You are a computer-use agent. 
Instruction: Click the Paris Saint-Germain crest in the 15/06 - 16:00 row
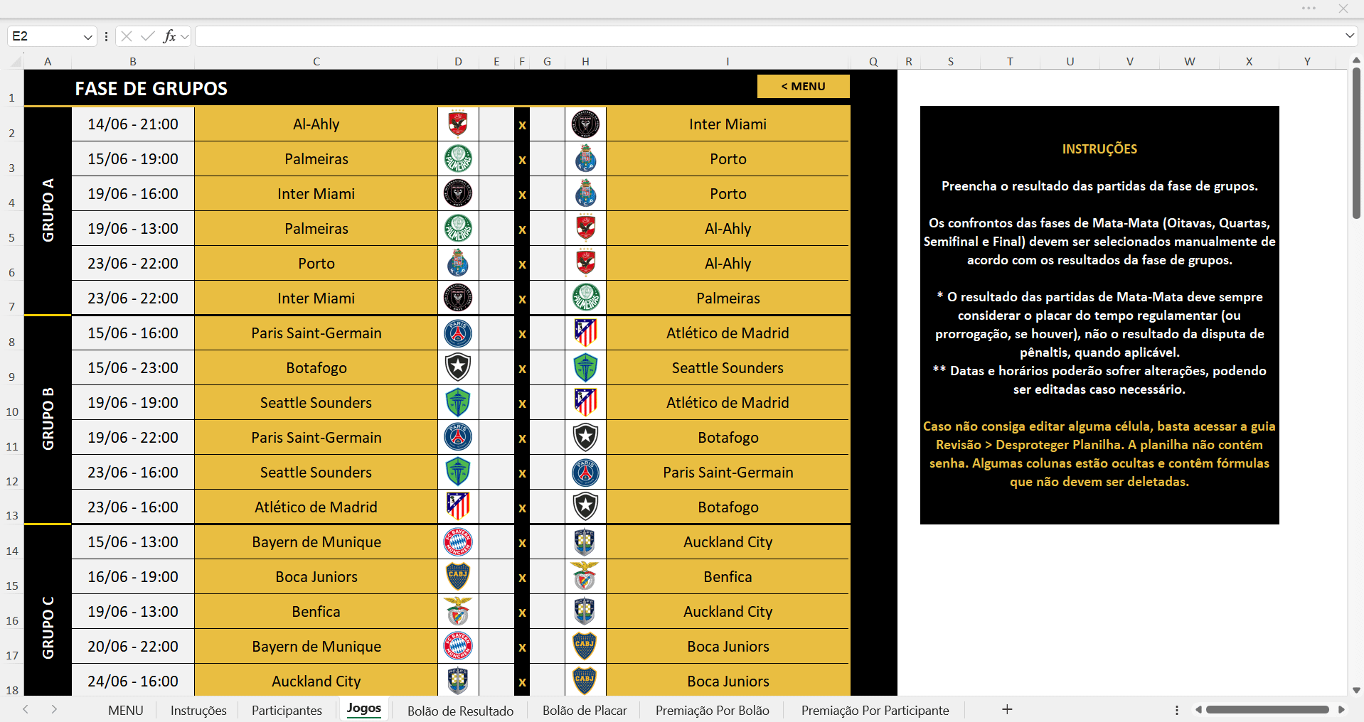pos(458,333)
